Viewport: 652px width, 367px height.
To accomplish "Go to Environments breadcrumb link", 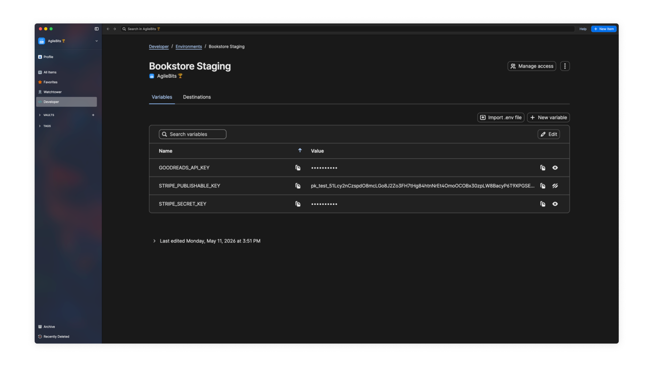I will click(188, 47).
